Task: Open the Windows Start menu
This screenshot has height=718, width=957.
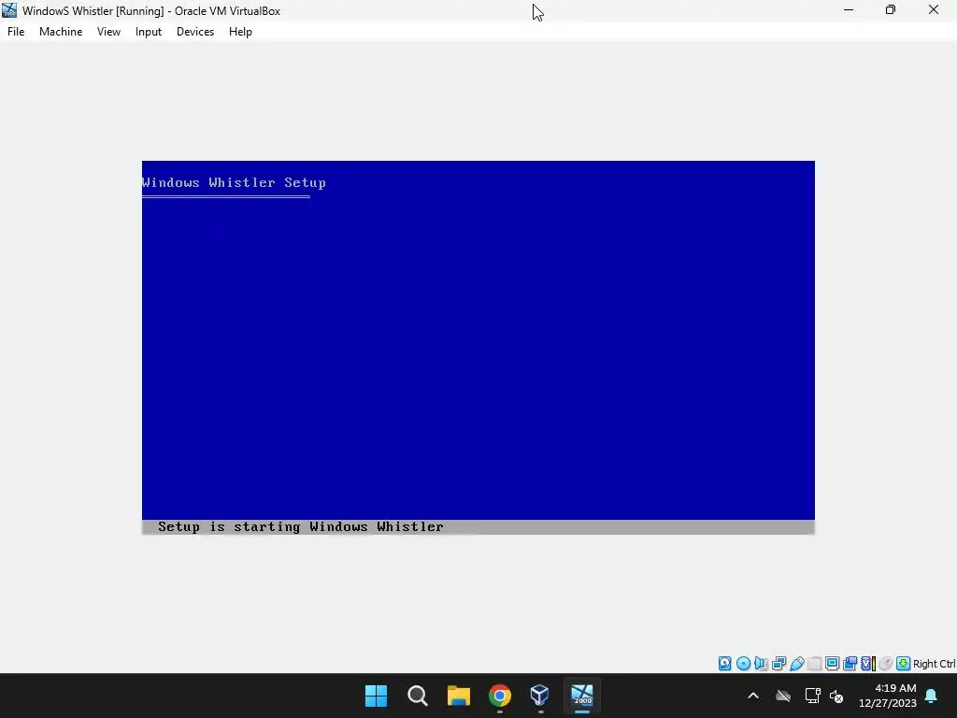Action: 376,696
